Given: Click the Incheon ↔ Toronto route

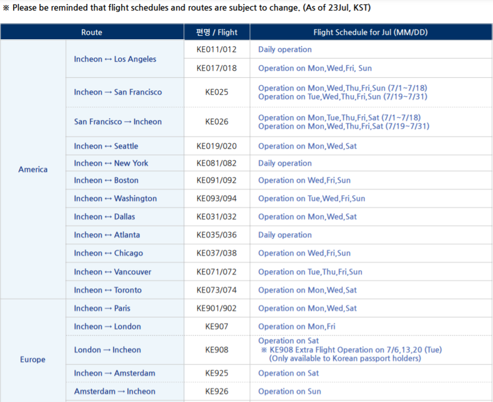Looking at the screenshot, I should [108, 290].
